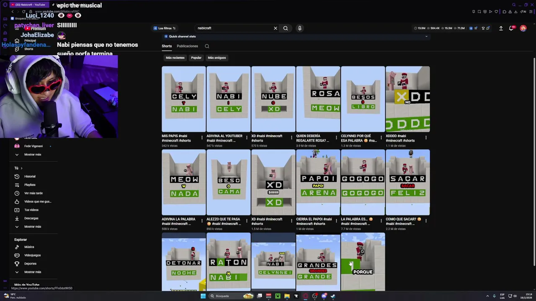Open Deportes under Explorar
The image size is (536, 301).
pos(30,264)
